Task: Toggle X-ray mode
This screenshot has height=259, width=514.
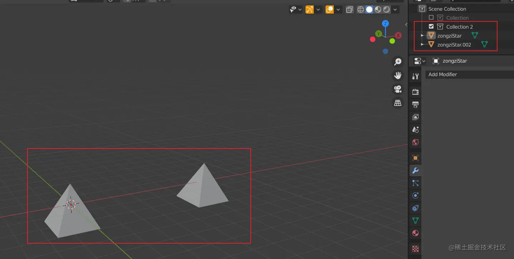Action: click(x=349, y=10)
